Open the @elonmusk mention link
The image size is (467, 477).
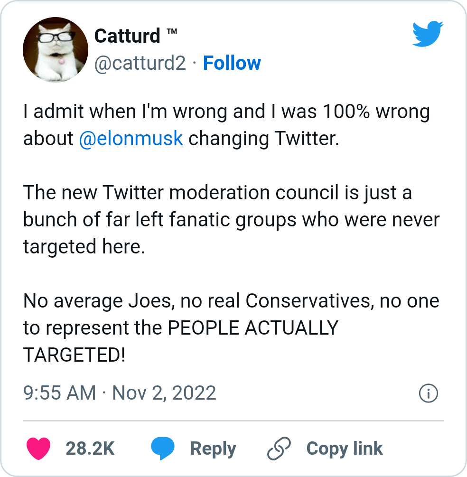pos(131,139)
